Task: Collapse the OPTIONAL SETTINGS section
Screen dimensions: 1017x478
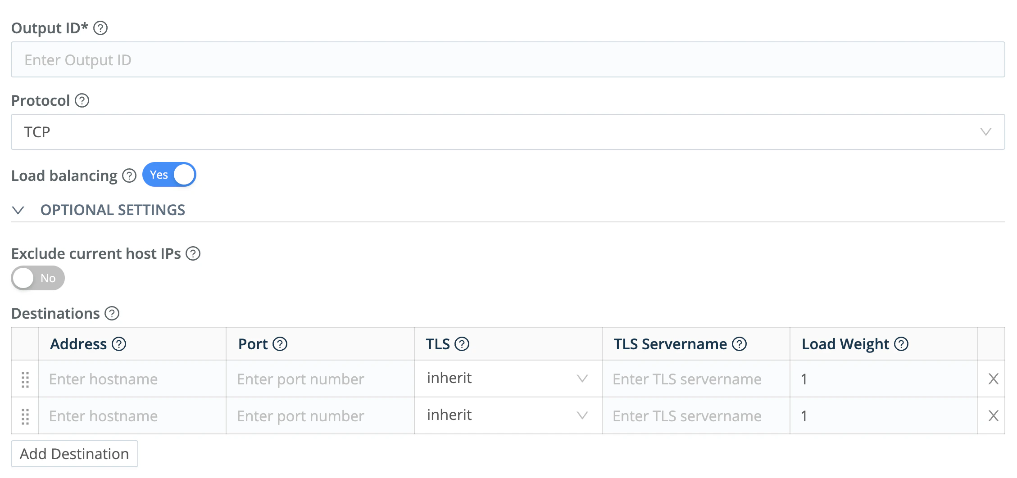Action: [18, 210]
